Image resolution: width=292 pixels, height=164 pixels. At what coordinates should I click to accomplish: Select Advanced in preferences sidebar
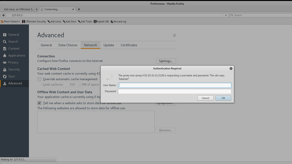coord(14,83)
